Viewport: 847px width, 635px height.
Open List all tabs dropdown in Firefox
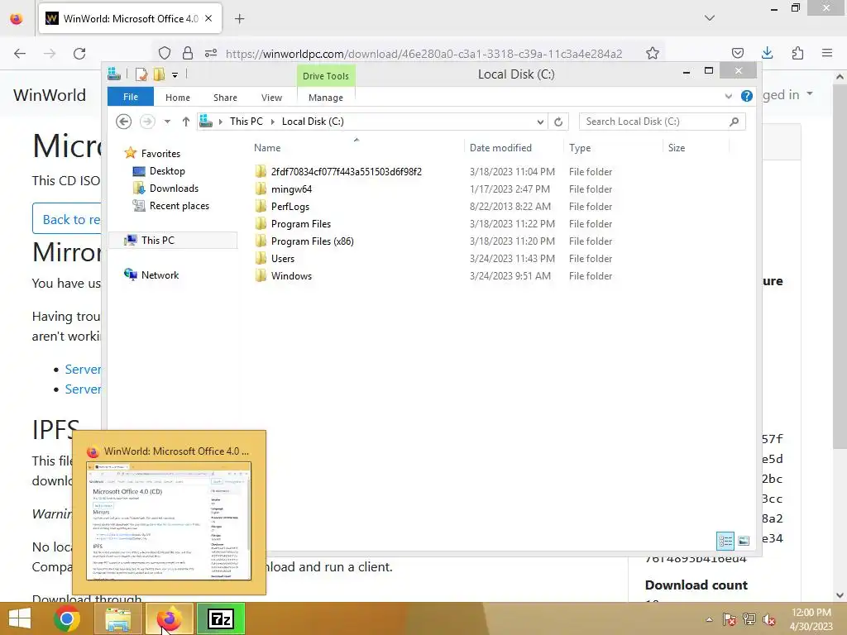pyautogui.click(x=710, y=18)
